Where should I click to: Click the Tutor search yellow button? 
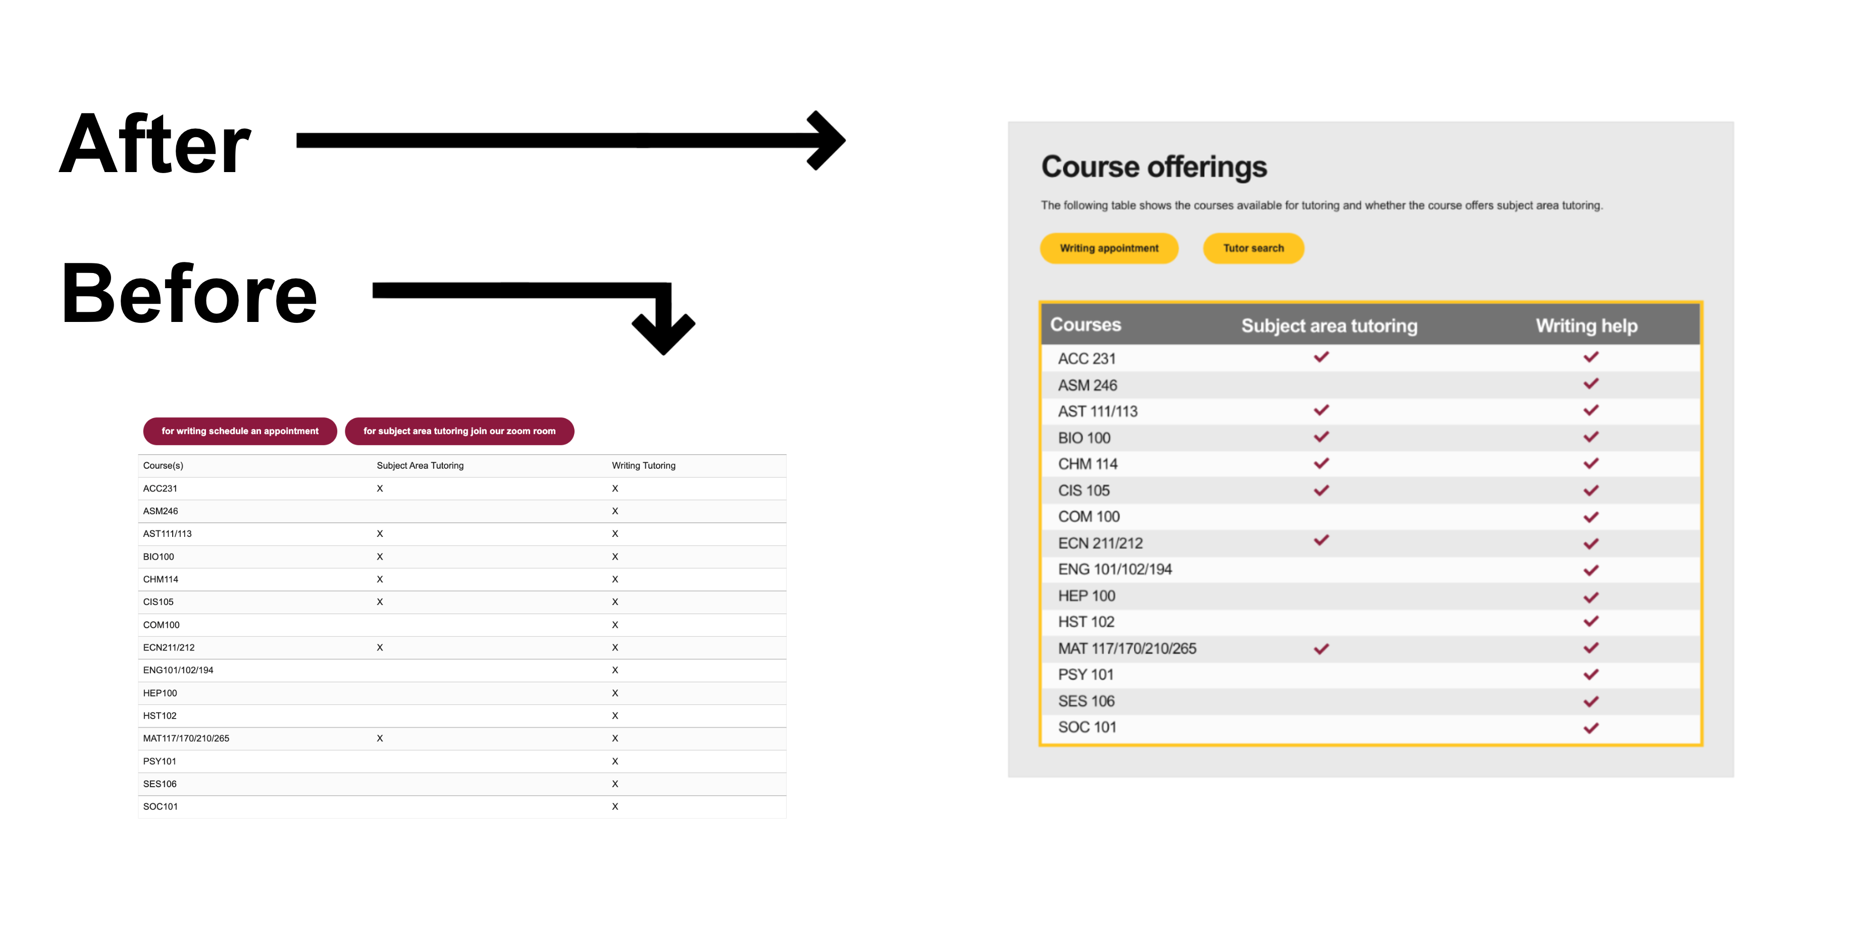click(x=1253, y=248)
